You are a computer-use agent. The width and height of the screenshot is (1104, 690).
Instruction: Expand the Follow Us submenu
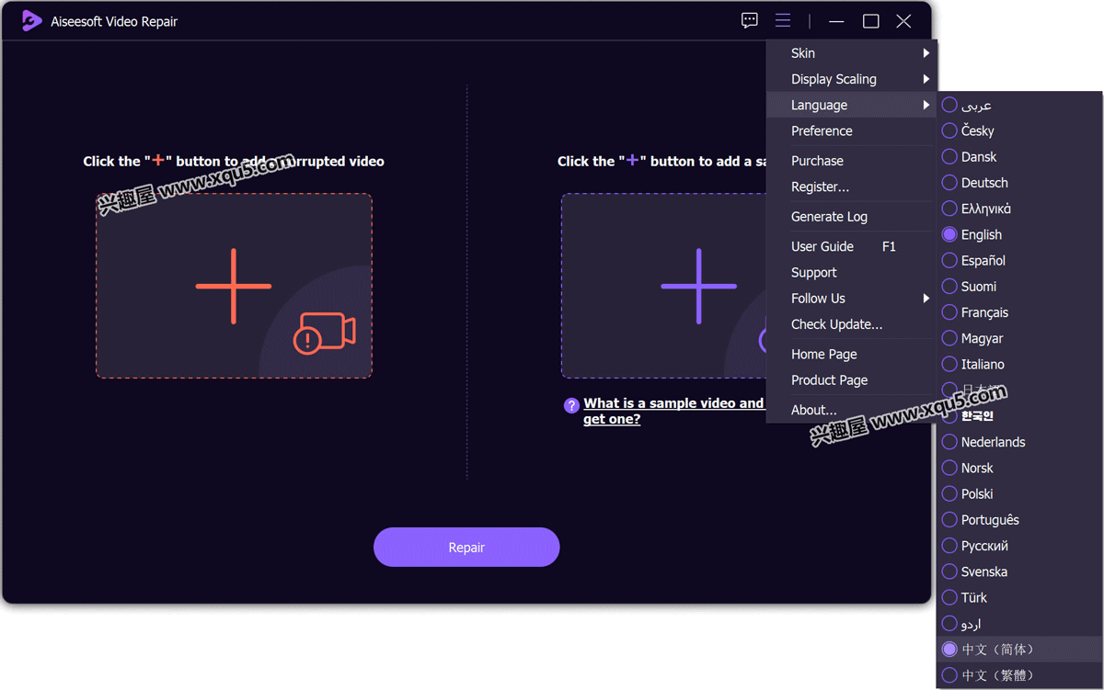[851, 299]
